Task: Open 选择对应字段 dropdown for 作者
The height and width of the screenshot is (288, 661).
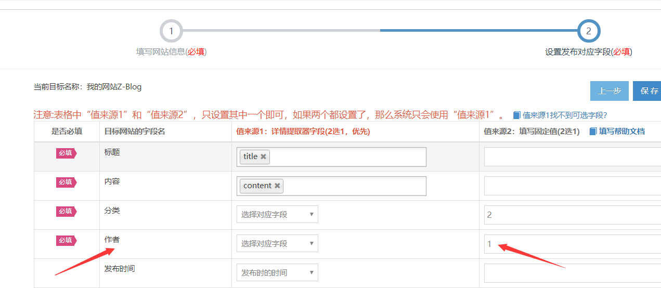Action: pos(277,243)
